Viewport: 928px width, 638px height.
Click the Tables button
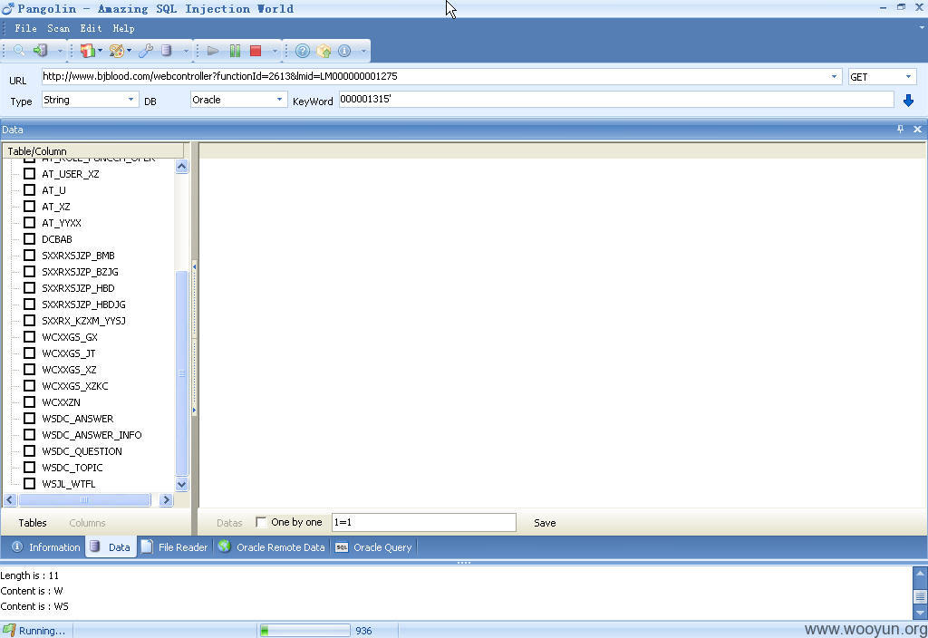pos(33,523)
